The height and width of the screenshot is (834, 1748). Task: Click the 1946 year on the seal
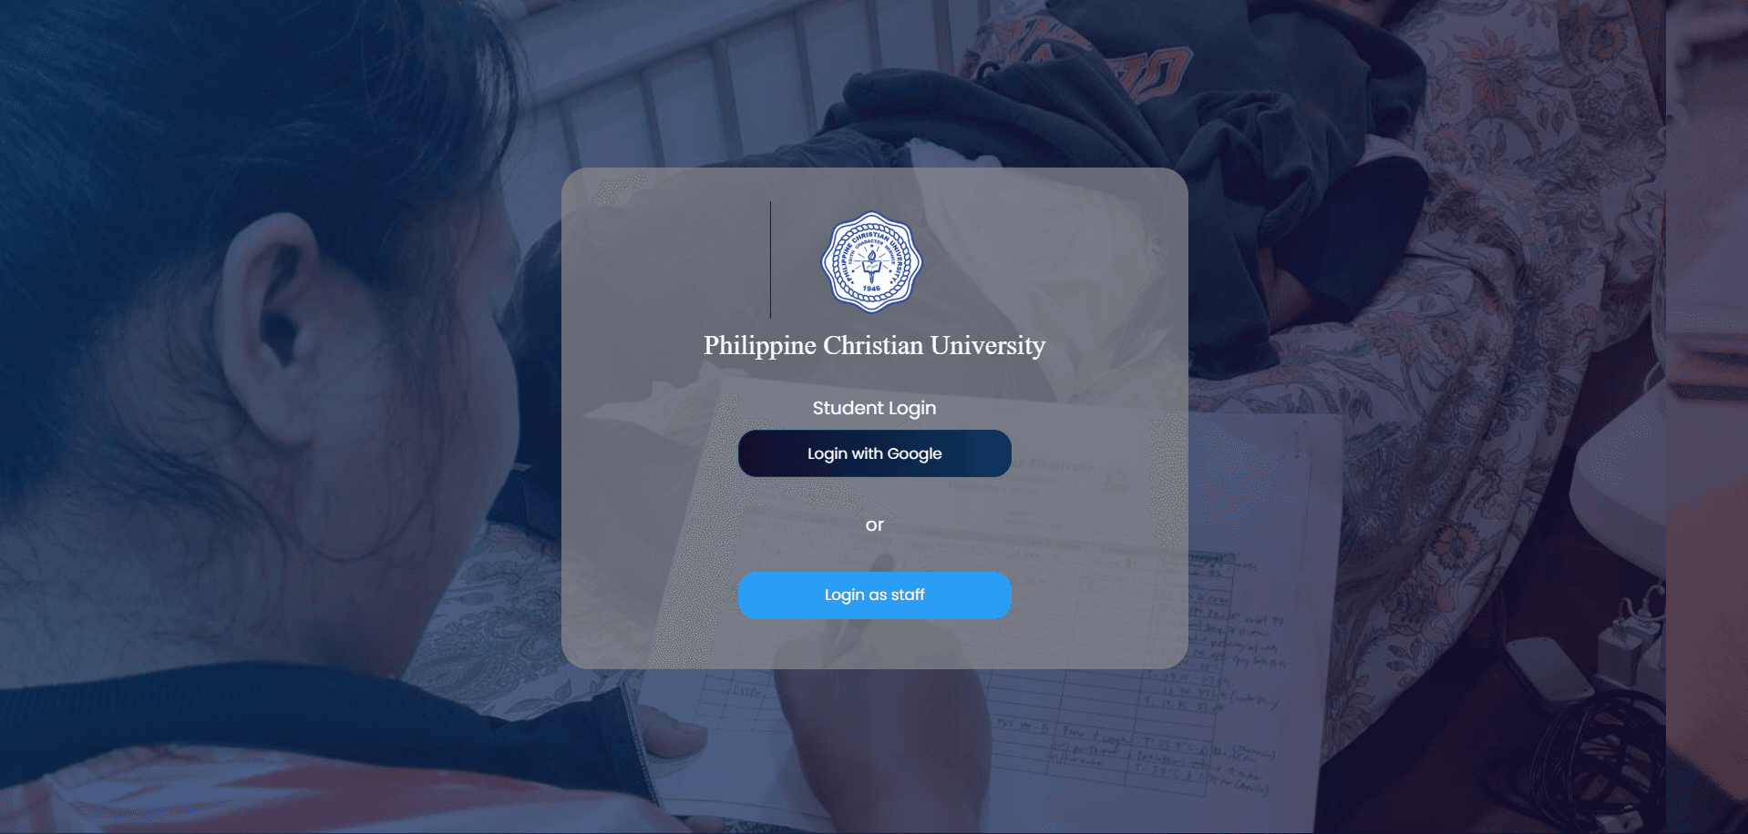(x=871, y=289)
